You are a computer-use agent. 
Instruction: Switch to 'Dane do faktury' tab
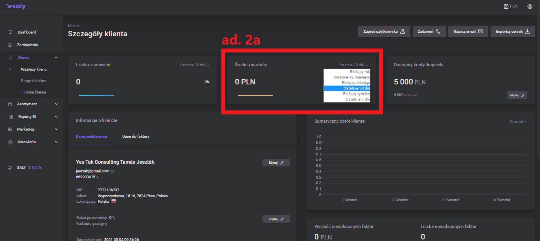click(136, 136)
